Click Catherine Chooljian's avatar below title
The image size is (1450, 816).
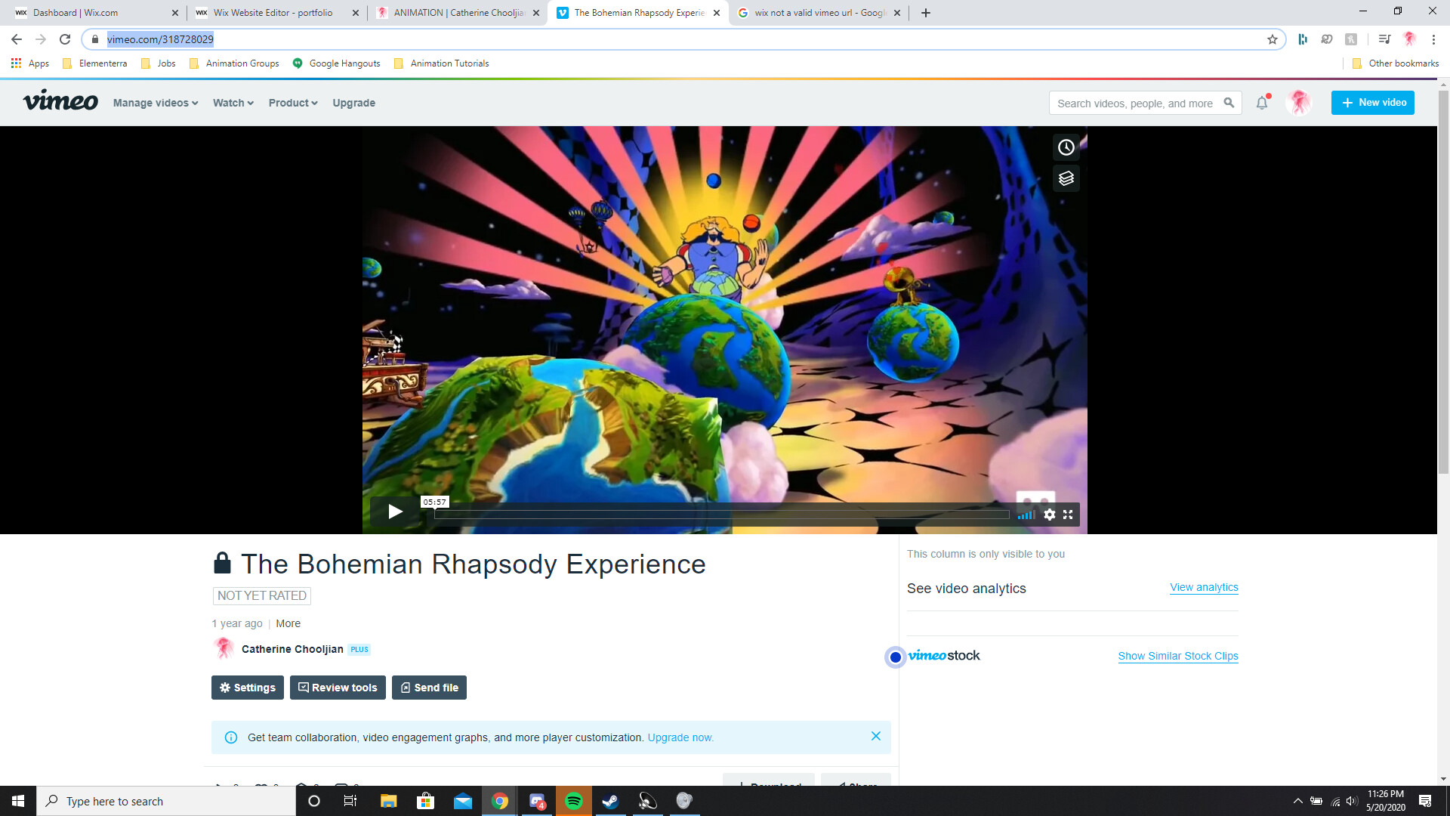tap(224, 648)
